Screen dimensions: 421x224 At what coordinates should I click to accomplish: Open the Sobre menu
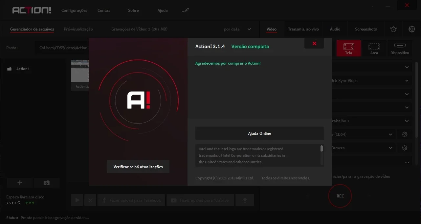pyautogui.click(x=133, y=10)
